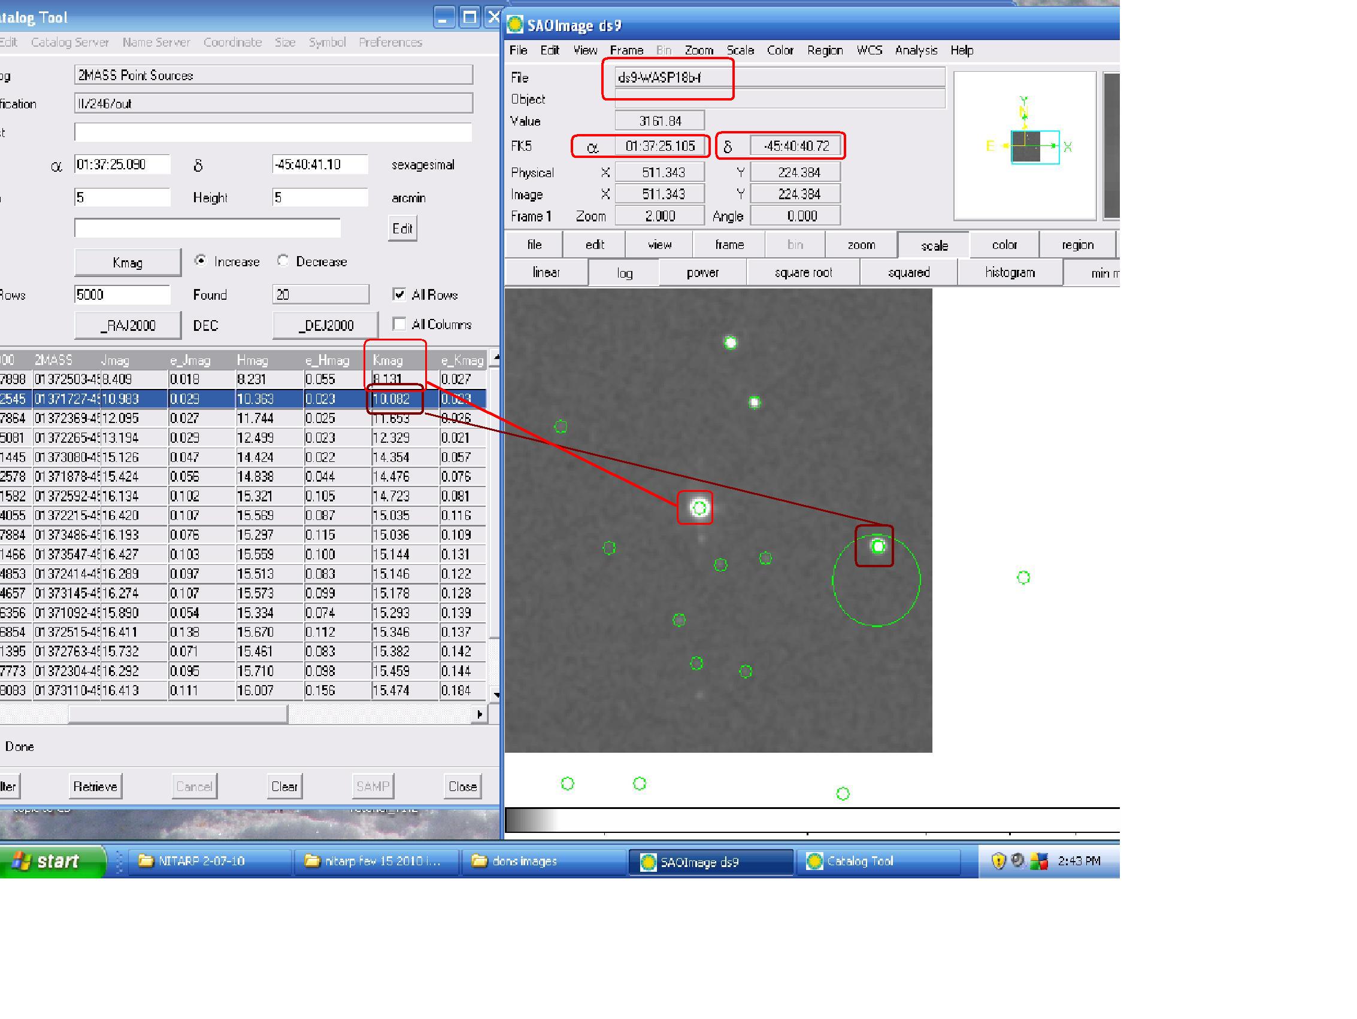This screenshot has width=1357, height=1019.
Task: Open the Analysis menu in ds9
Action: coord(916,50)
